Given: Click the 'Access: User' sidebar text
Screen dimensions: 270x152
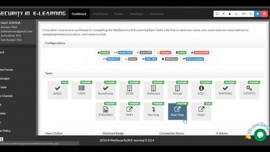Looking at the screenshot, I should tap(9, 27).
